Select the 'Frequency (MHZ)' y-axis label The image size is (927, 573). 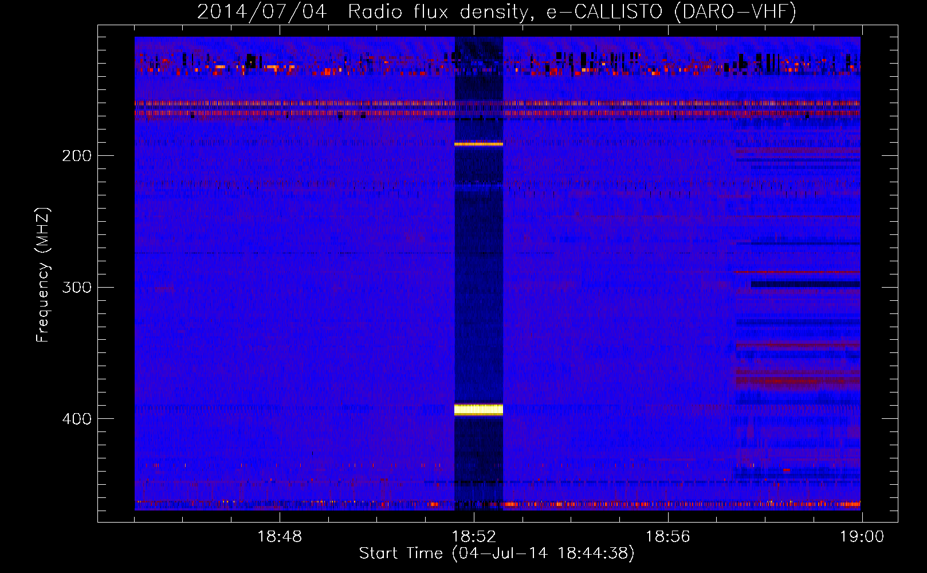tap(43, 274)
